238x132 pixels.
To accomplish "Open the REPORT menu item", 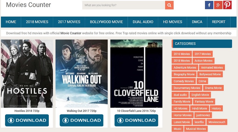I will pos(219,22).
